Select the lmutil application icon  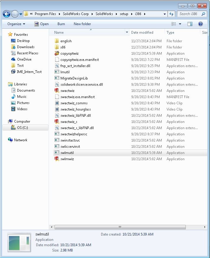(57, 72)
